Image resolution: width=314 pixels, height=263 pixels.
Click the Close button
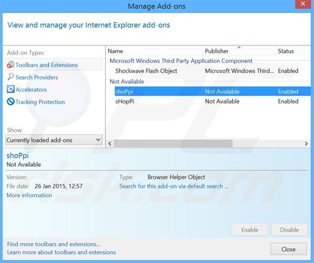tap(288, 249)
